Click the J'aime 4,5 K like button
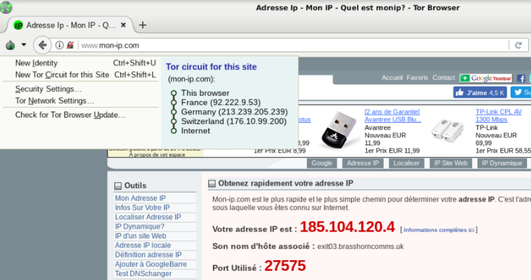 coord(480,92)
